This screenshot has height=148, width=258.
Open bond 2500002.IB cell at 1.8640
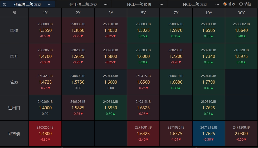(x=241, y=30)
